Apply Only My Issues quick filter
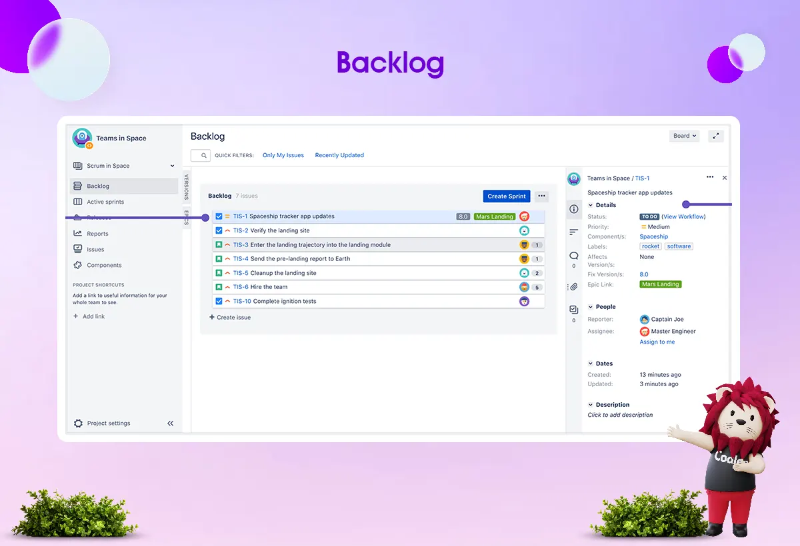 [283, 155]
